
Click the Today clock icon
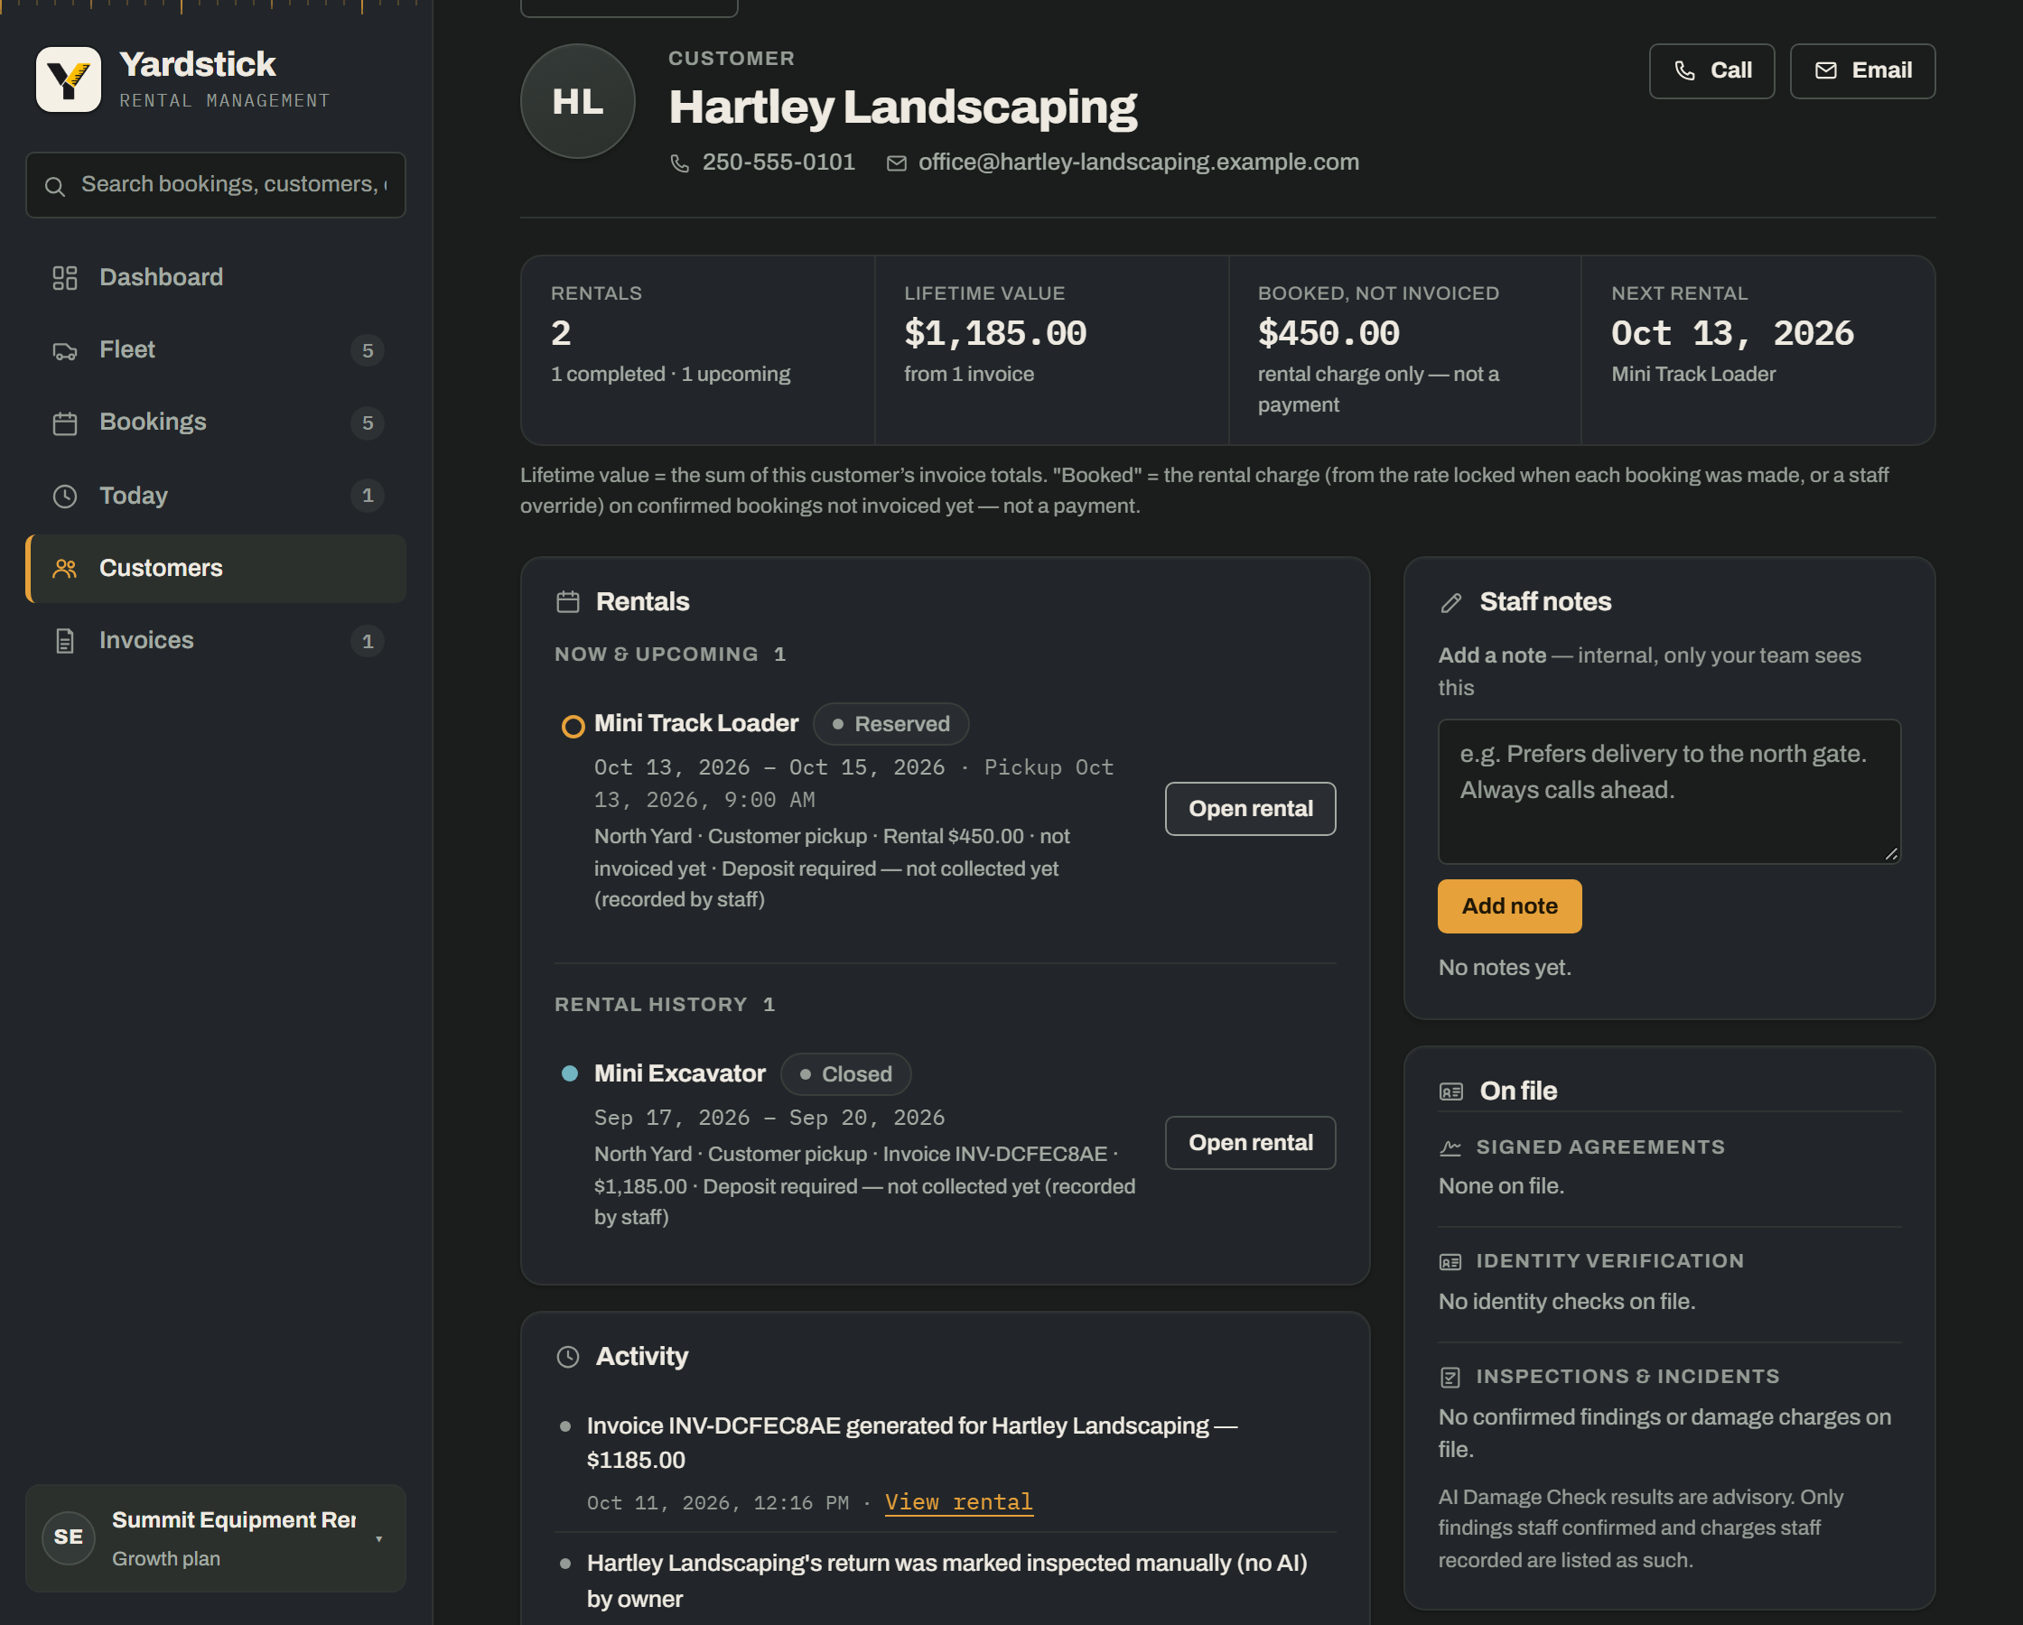(65, 496)
